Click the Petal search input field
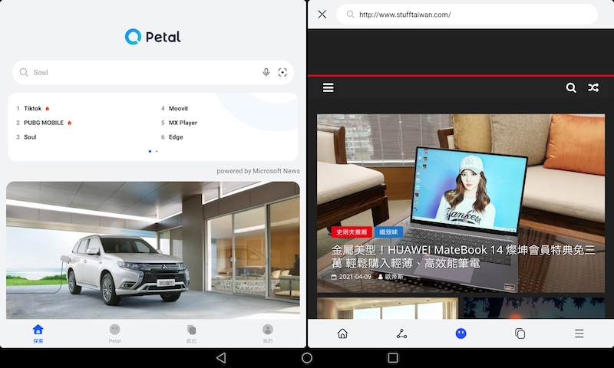Screen dimensions: 614x368 (x=153, y=72)
